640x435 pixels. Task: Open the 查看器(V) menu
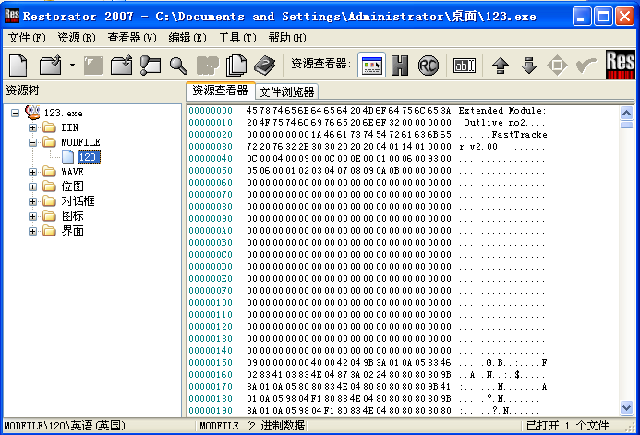click(x=132, y=38)
